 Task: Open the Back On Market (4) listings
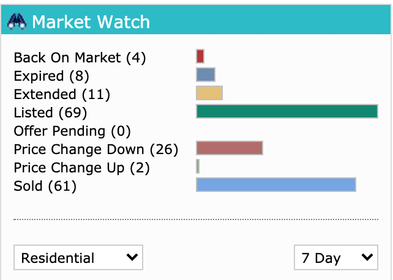[80, 58]
